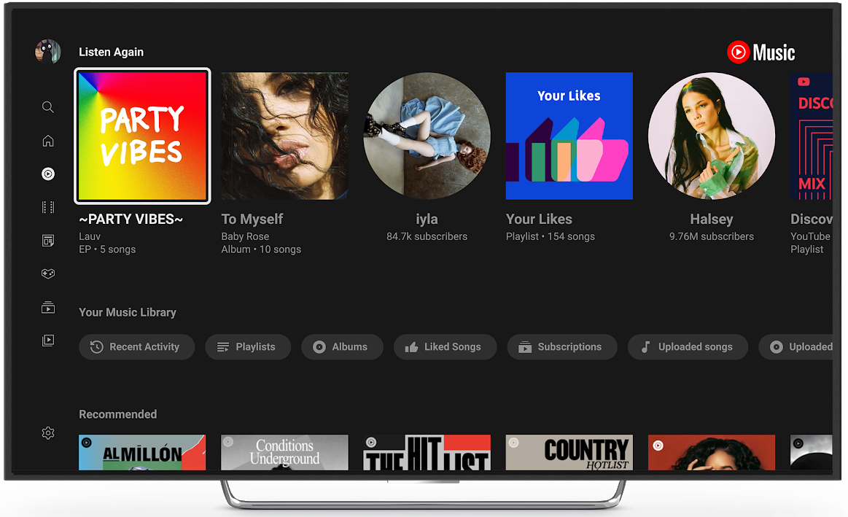Open the Discover Mix cover at right edge
The width and height of the screenshot is (848, 517).
pos(812,136)
